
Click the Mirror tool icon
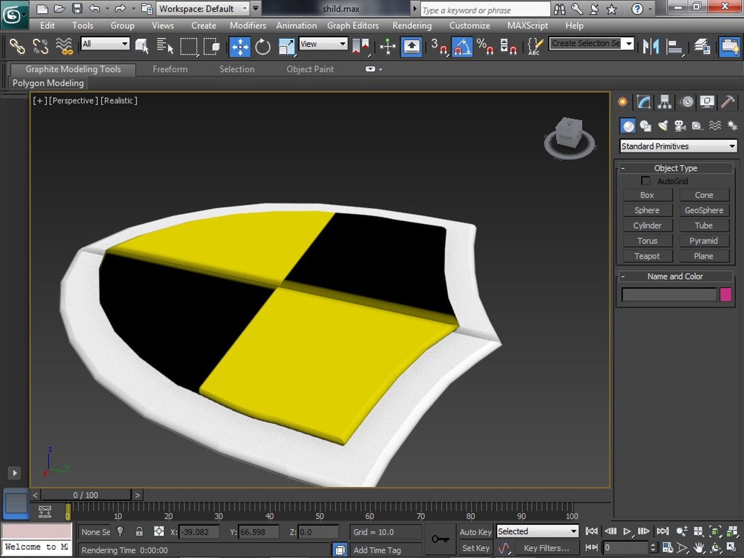[x=650, y=47]
